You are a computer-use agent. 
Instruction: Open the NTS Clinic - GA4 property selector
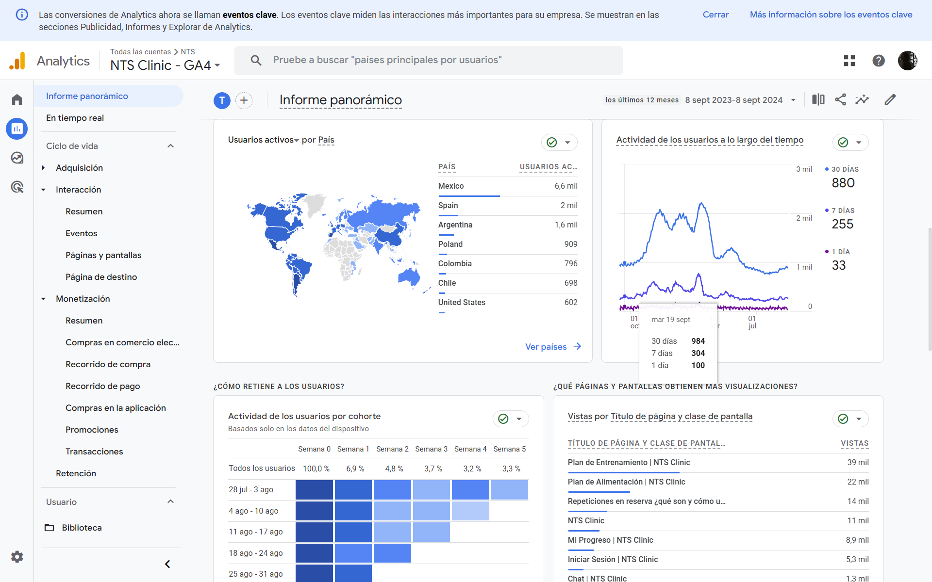pos(165,65)
